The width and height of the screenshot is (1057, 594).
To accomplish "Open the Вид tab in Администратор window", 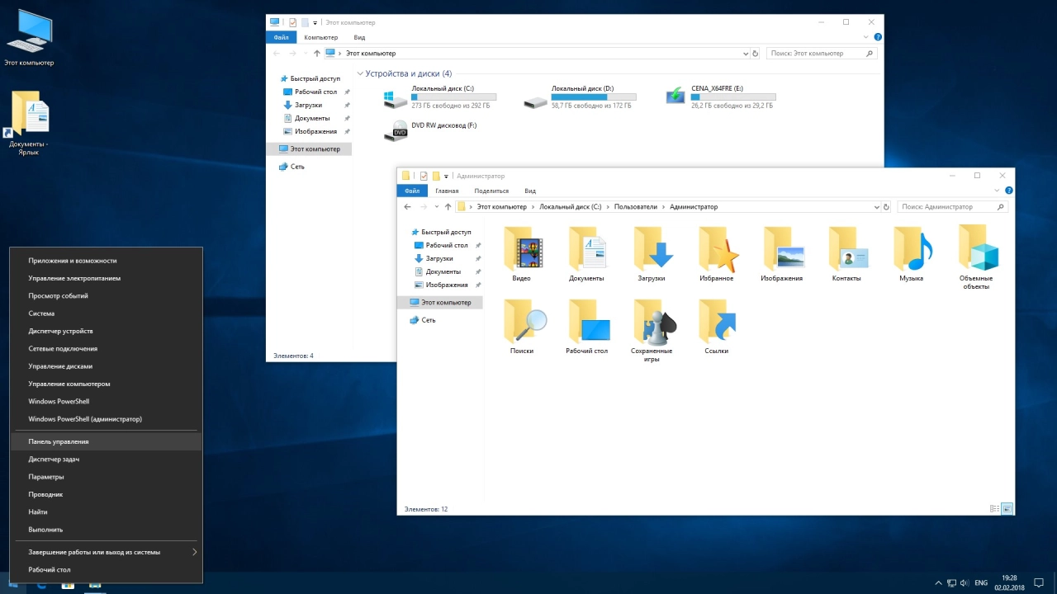I will 530,191.
